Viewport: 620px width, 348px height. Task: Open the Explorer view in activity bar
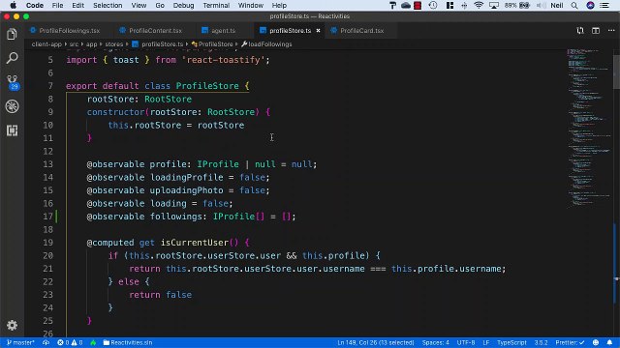click(12, 35)
